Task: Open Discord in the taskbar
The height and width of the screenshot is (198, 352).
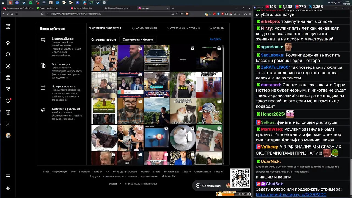Action: click(x=17, y=3)
